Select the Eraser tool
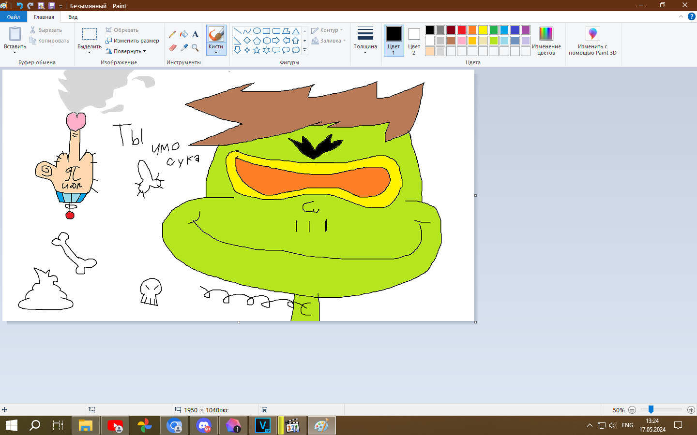Image resolution: width=697 pixels, height=435 pixels. [172, 47]
